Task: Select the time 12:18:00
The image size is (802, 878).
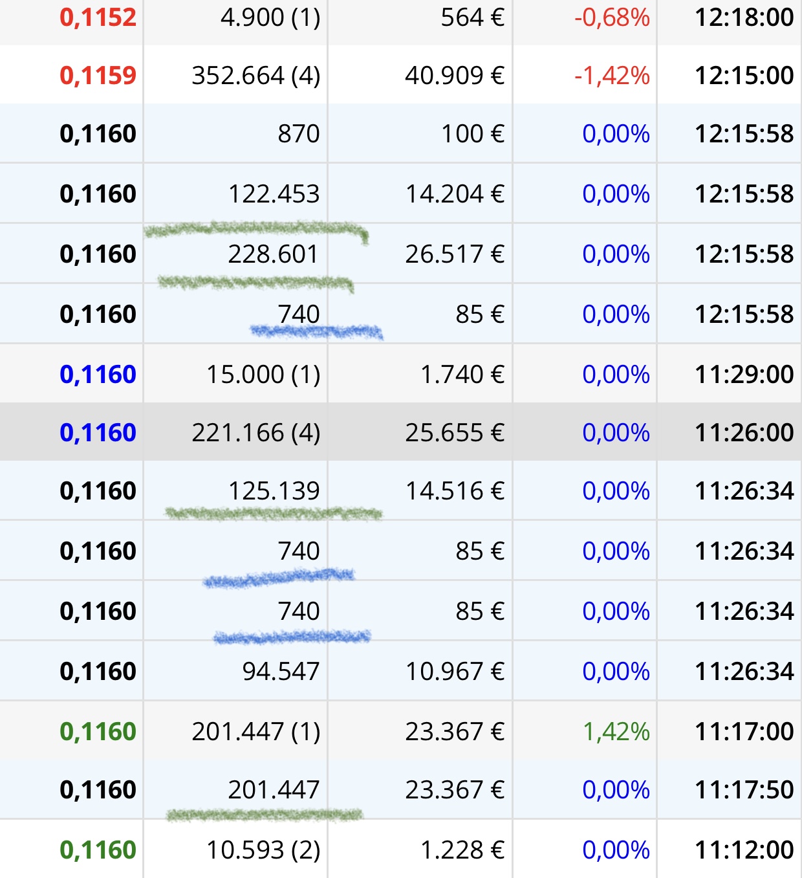Action: (744, 17)
